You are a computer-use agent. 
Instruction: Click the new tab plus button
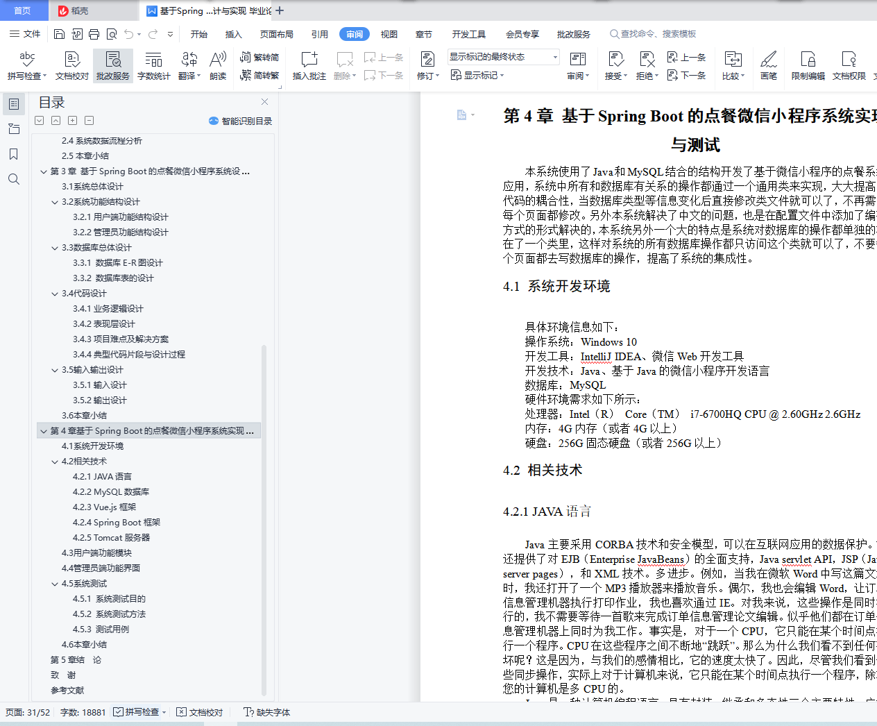pos(280,10)
